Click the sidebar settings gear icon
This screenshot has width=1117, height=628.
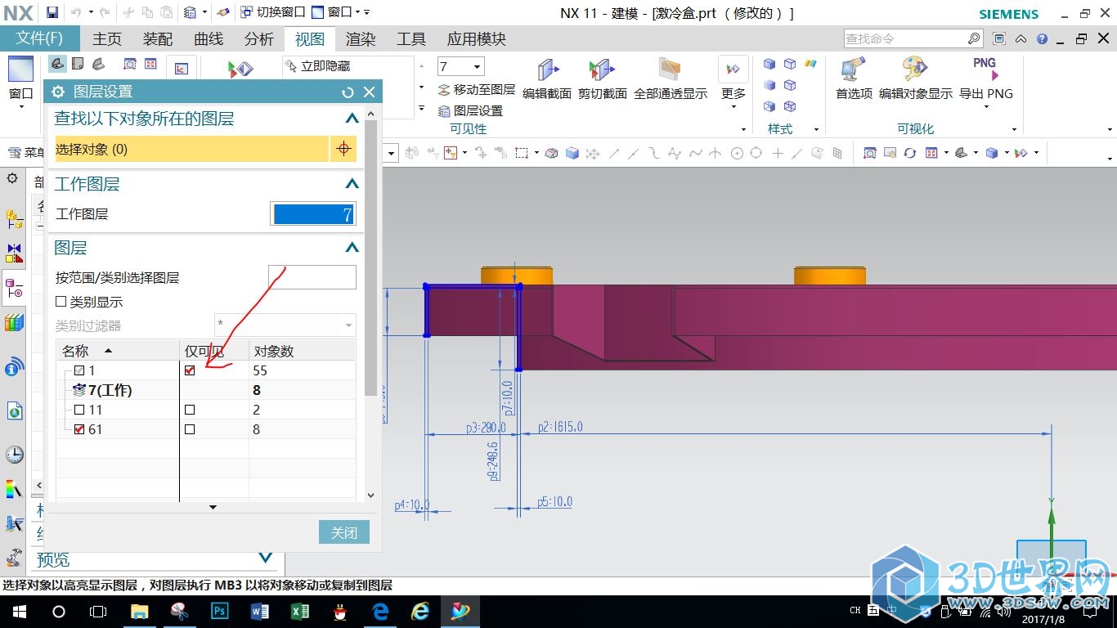point(12,178)
